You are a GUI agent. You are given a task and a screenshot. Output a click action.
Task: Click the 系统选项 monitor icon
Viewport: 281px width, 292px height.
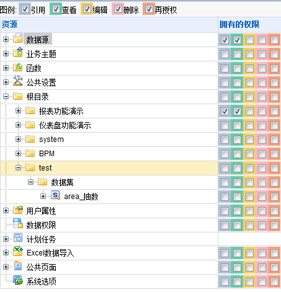(x=18, y=280)
